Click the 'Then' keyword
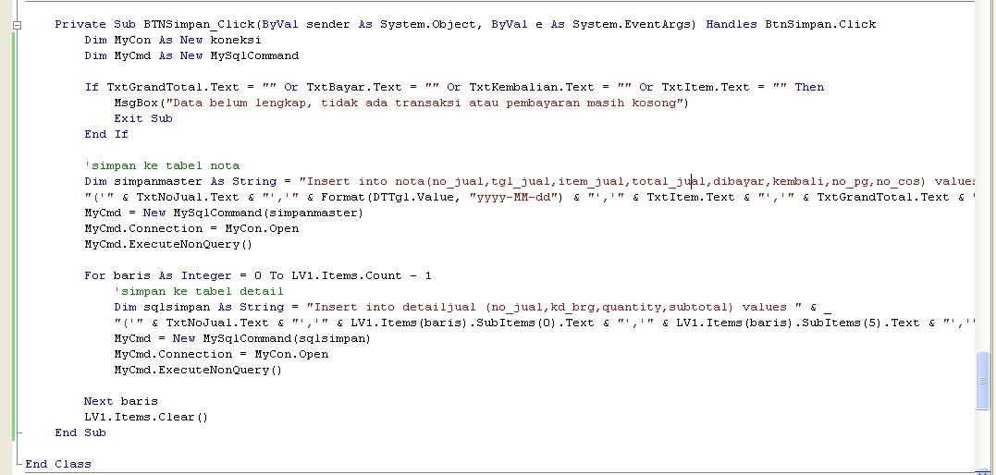 tap(809, 87)
